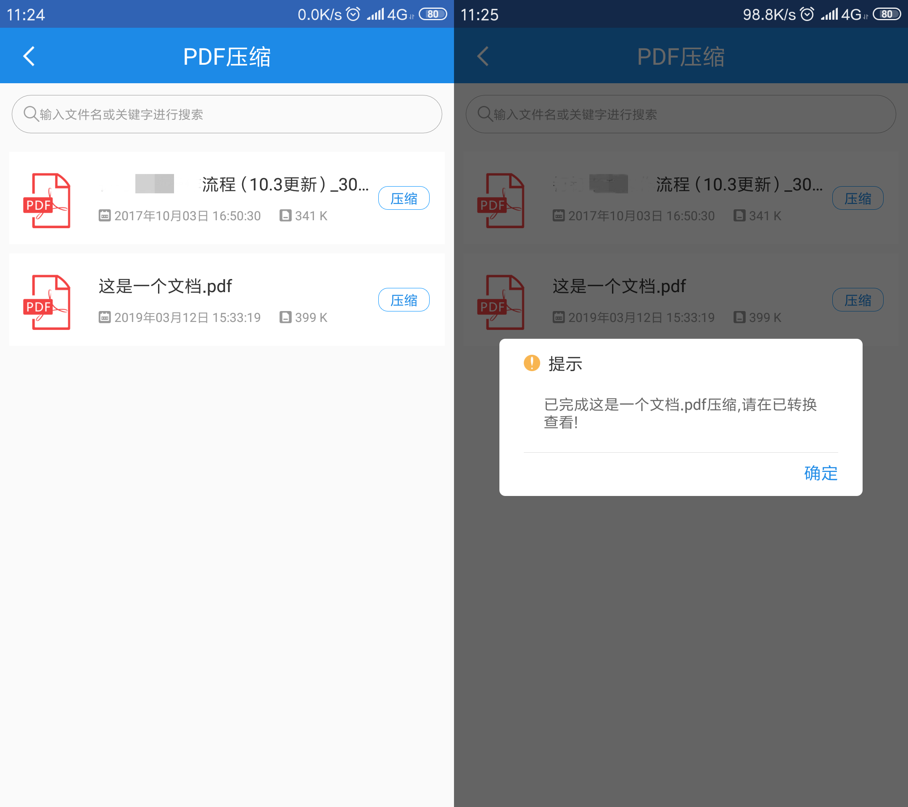Tap the orange warning icon beside 提示
The image size is (908, 807).
pyautogui.click(x=532, y=363)
